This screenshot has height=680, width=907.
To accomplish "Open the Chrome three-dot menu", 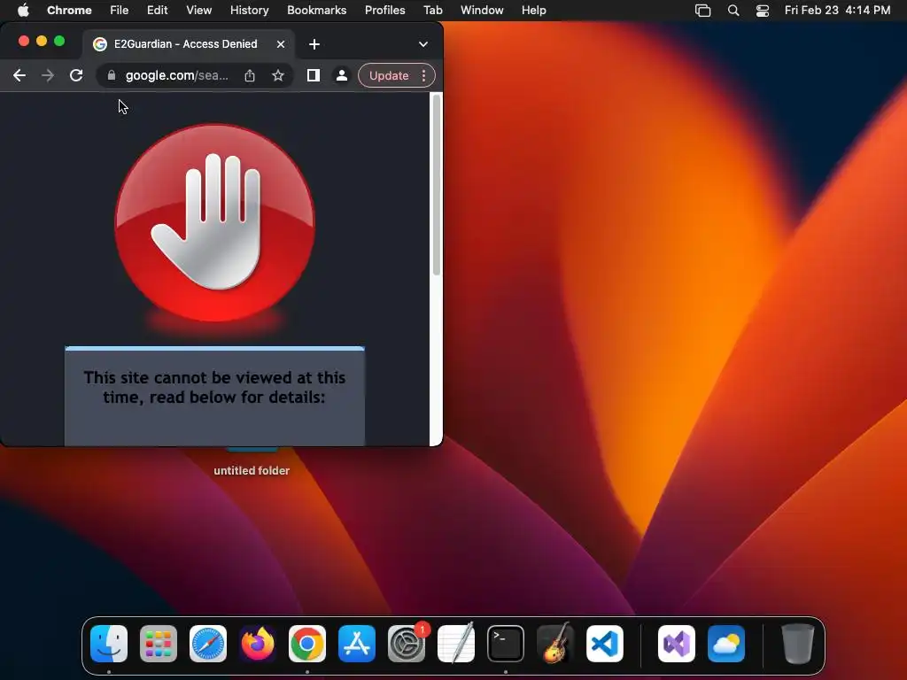I will click(x=424, y=76).
